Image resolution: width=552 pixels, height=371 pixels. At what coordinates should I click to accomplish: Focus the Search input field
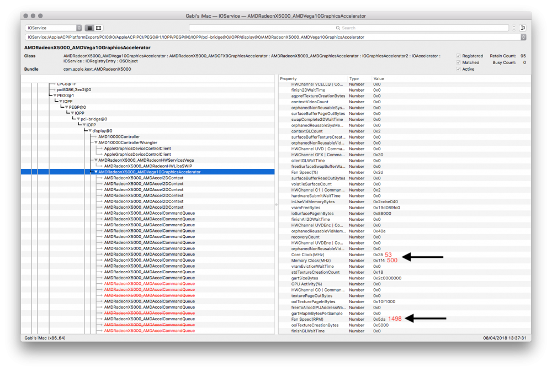(x=348, y=28)
